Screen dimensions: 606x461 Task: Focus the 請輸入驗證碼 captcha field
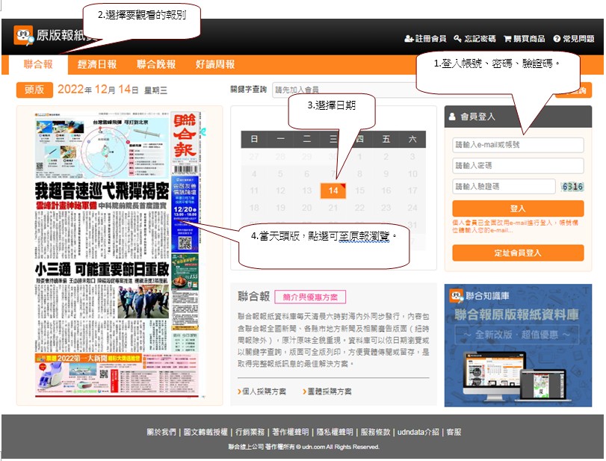504,187
